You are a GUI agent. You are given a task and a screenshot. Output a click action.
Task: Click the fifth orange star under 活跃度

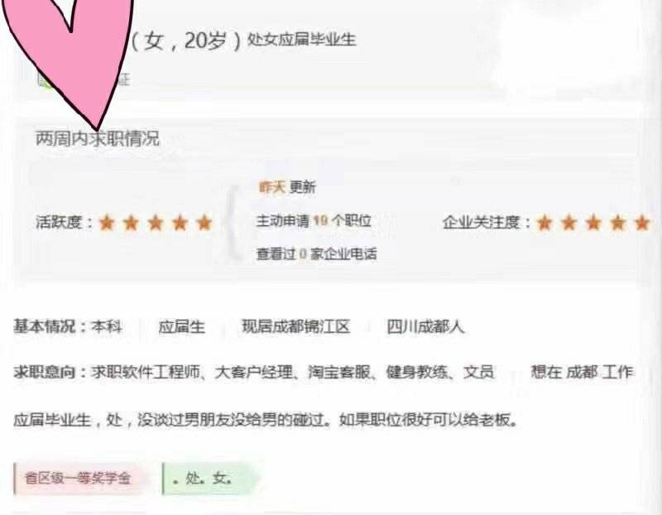click(x=204, y=222)
